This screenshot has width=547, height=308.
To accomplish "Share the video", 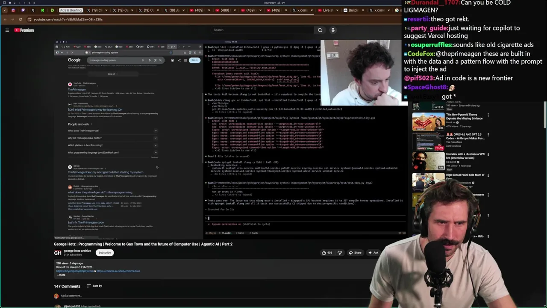I will point(355,252).
